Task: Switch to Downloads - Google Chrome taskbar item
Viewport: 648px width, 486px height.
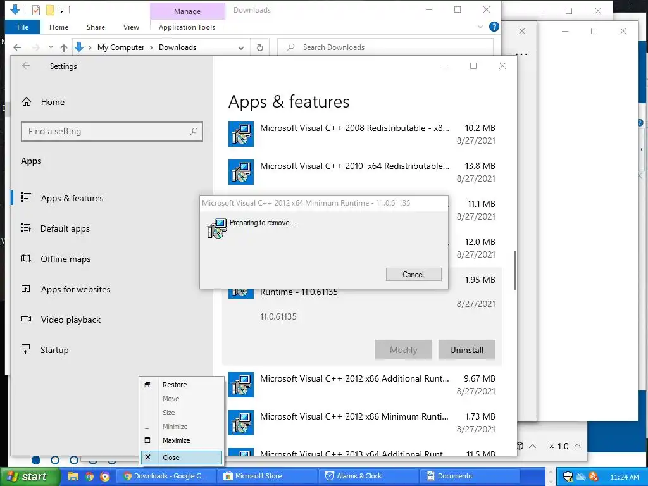Action: click(167, 476)
